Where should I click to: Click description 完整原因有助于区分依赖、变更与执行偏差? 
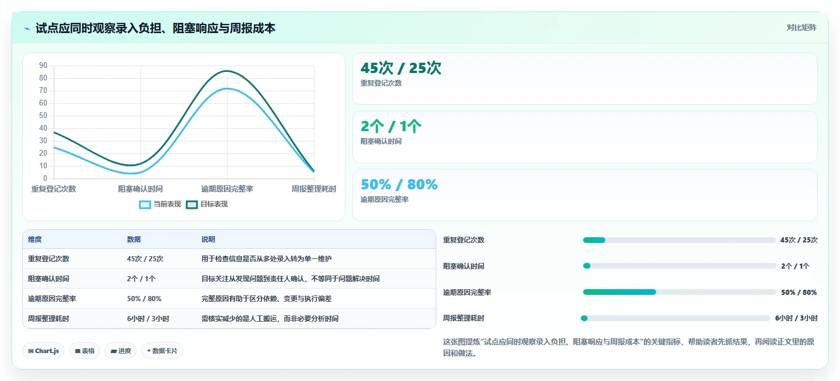coord(267,299)
